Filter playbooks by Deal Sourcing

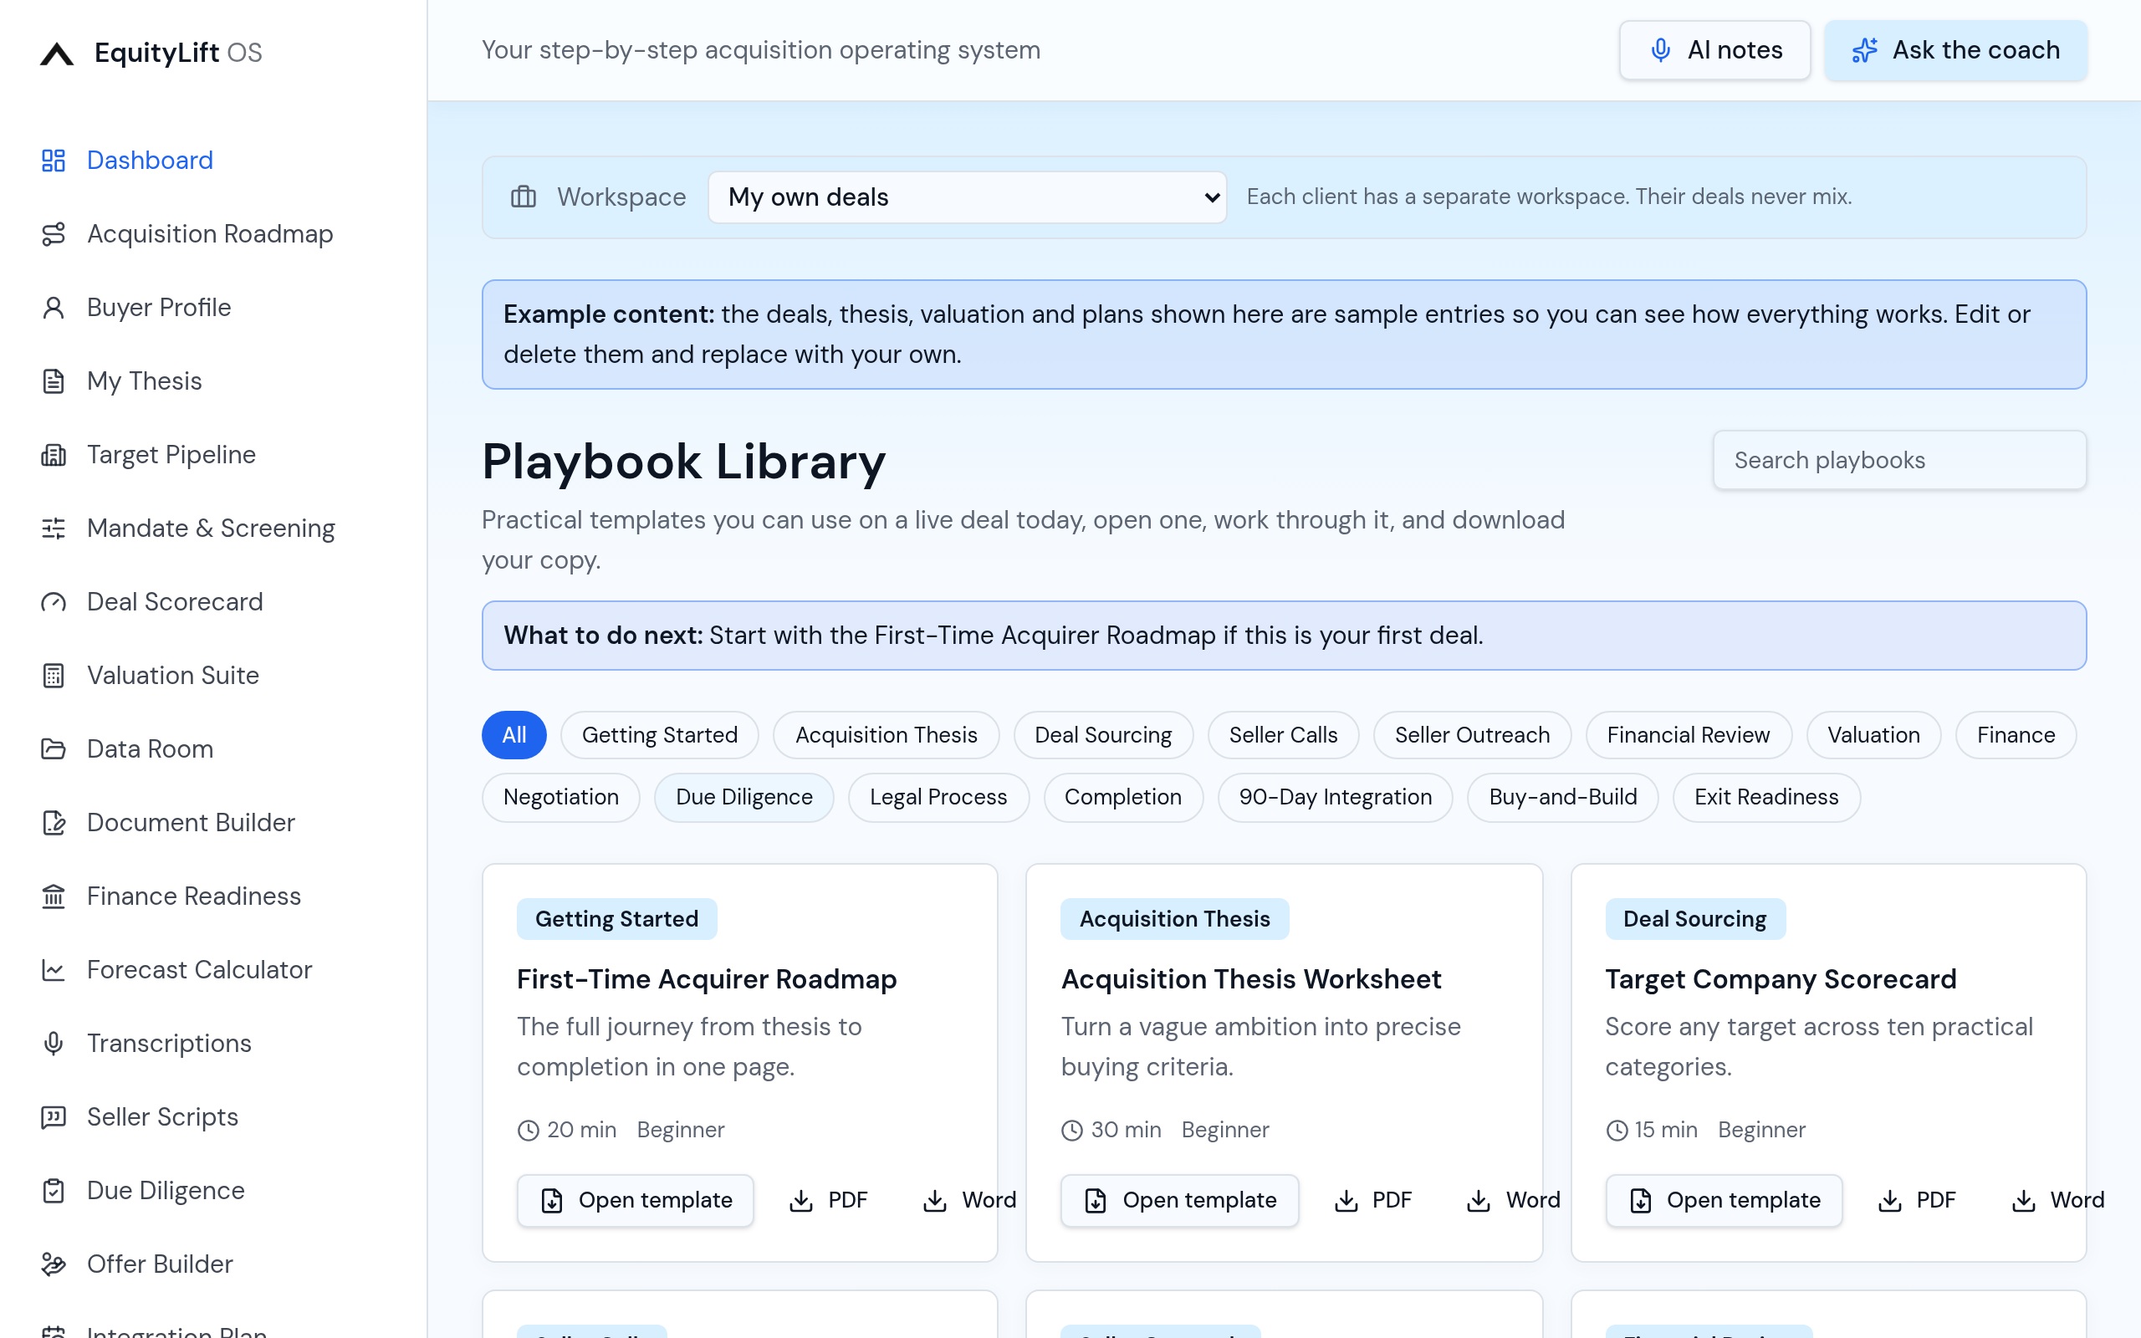click(1102, 735)
